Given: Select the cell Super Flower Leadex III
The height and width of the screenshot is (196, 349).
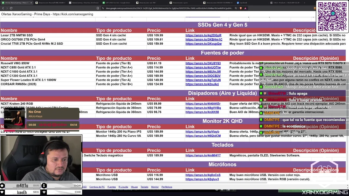Looking at the screenshot, I should (28, 80).
